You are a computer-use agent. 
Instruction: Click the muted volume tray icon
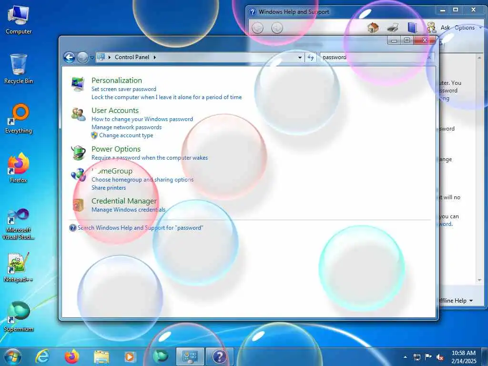440,357
